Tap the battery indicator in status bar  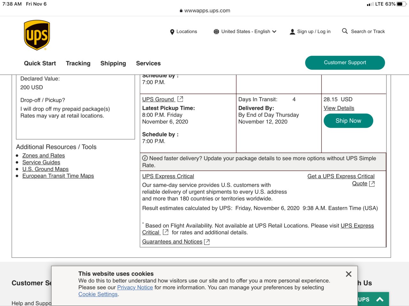[402, 4]
